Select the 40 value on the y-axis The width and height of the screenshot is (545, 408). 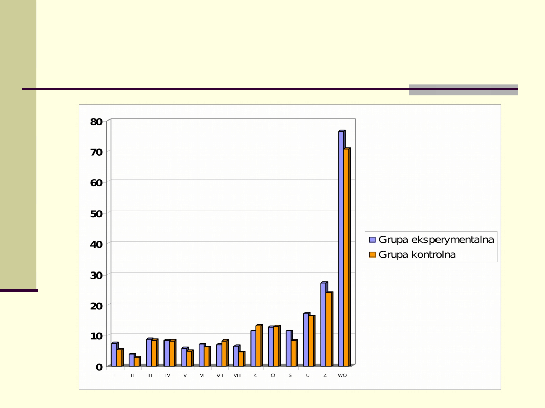pos(96,244)
